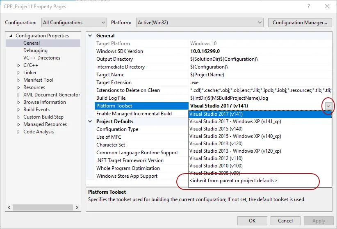
Task: Choose Visual Studio 2013 (v120)
Action: pos(260,144)
